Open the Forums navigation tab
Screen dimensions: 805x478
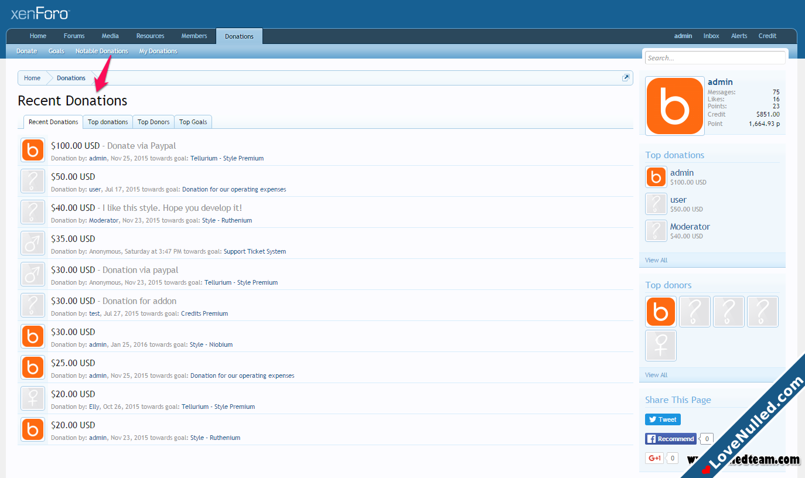[x=74, y=36]
